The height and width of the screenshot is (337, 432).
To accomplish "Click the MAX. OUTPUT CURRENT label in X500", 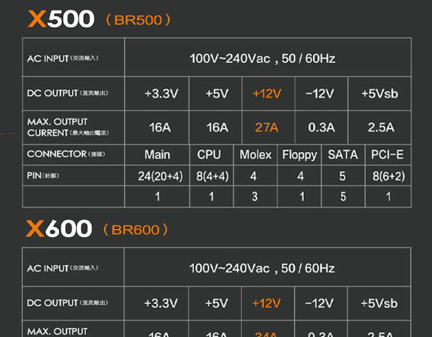I will [x=68, y=128].
